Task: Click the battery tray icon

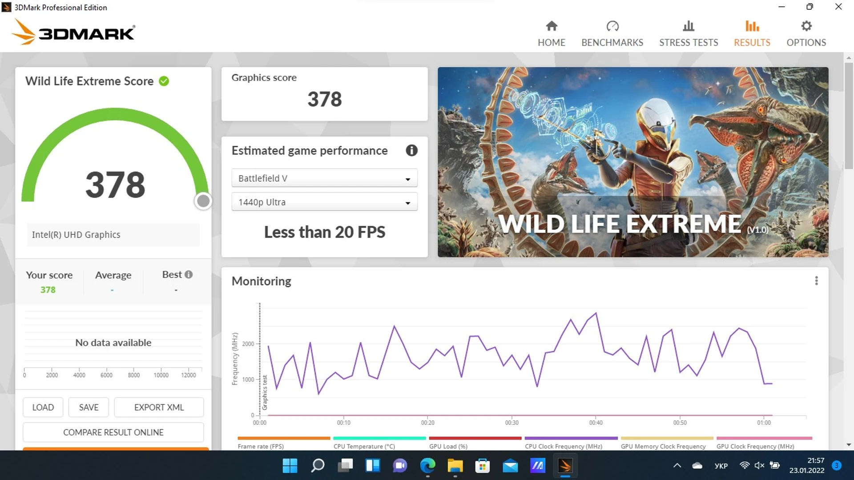Action: coord(775,465)
